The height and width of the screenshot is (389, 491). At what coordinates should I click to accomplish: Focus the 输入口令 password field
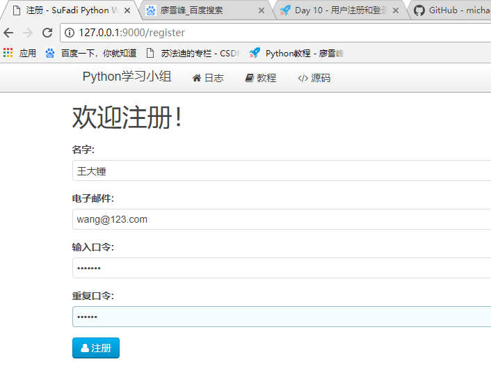[x=282, y=268]
